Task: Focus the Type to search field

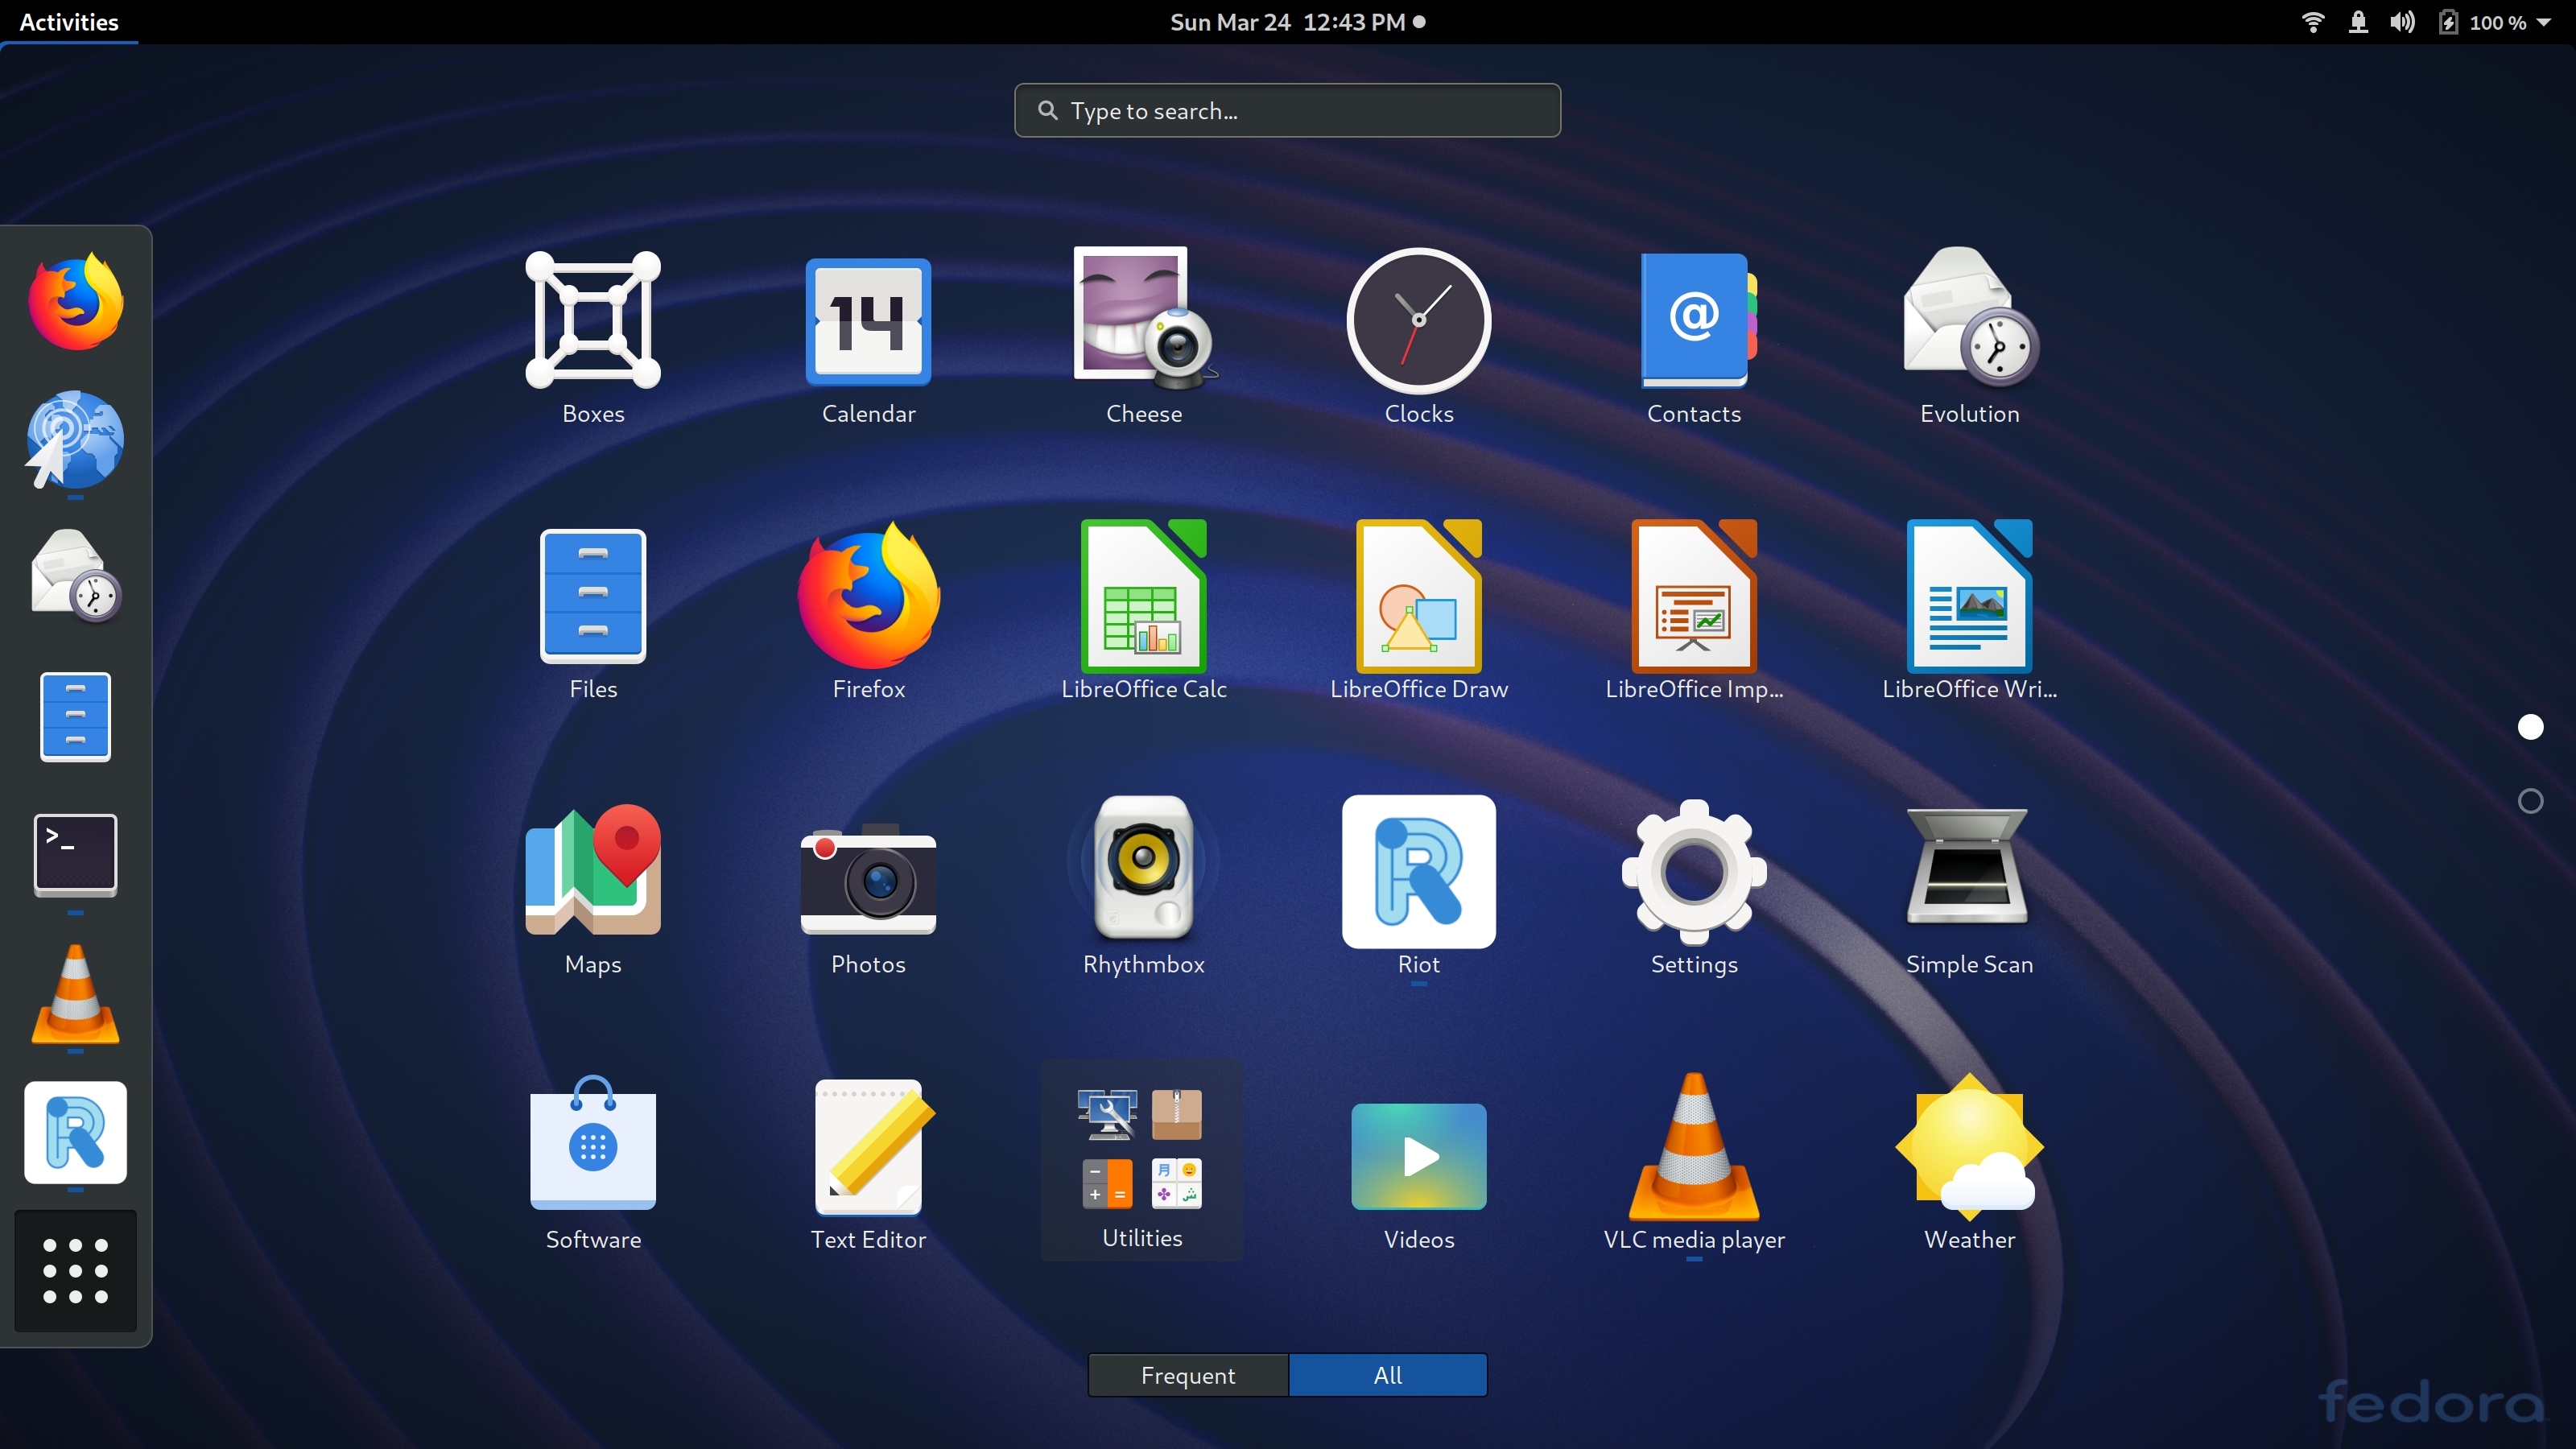Action: (x=1287, y=110)
